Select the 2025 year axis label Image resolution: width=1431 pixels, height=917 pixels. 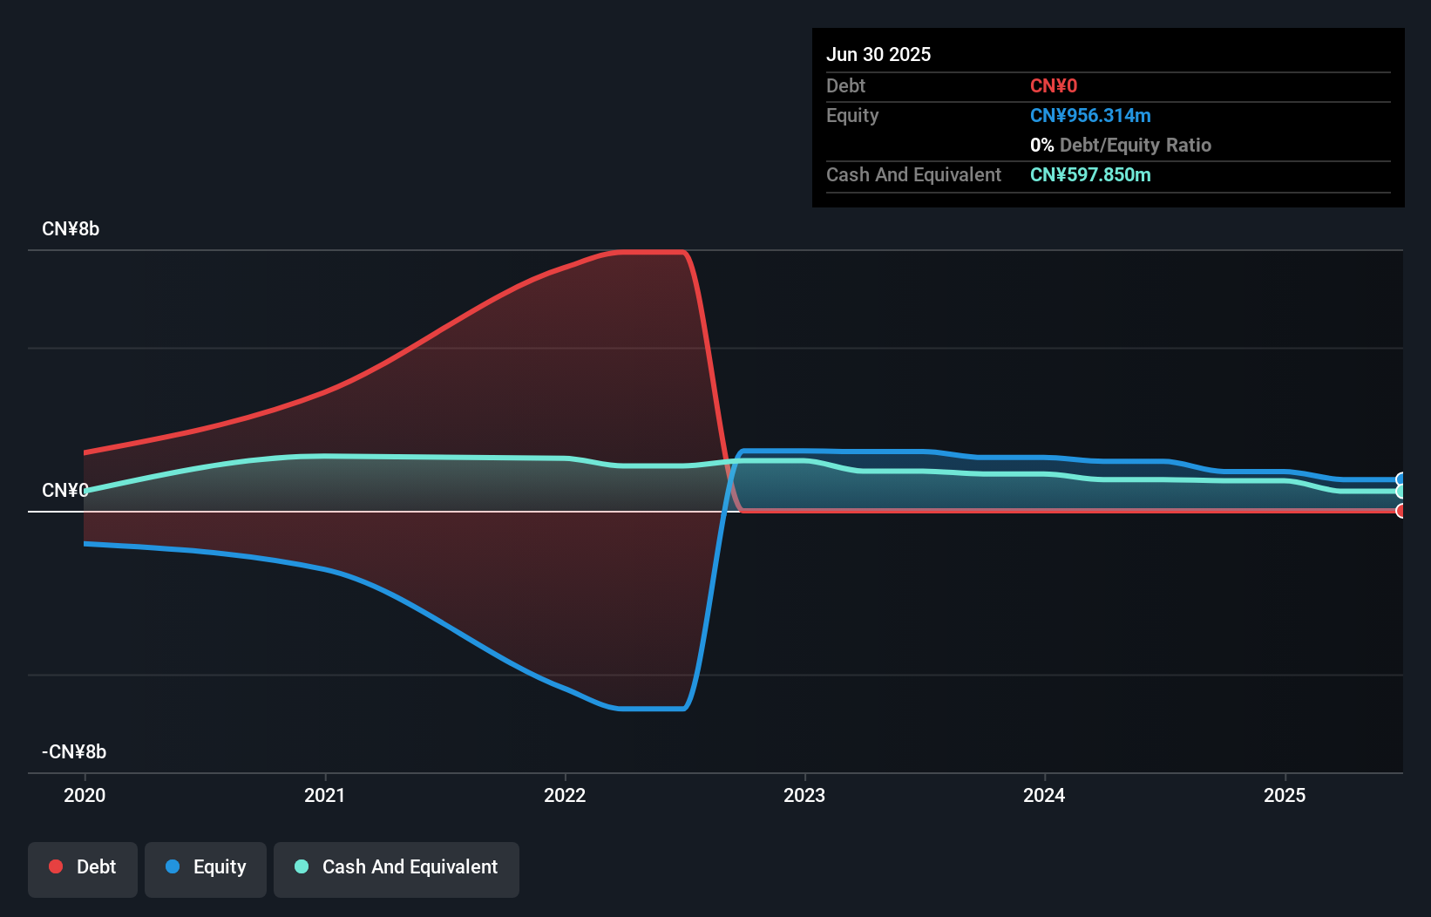pyautogui.click(x=1285, y=795)
